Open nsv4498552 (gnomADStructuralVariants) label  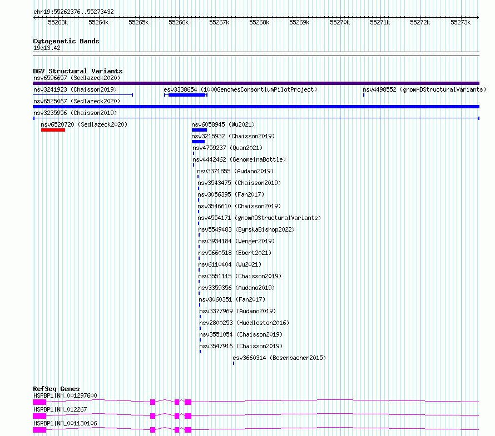(424, 89)
